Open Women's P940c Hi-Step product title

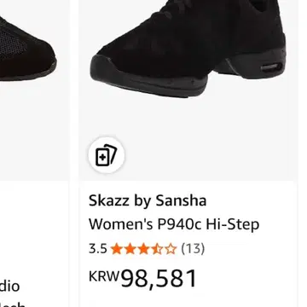pyautogui.click(x=174, y=224)
